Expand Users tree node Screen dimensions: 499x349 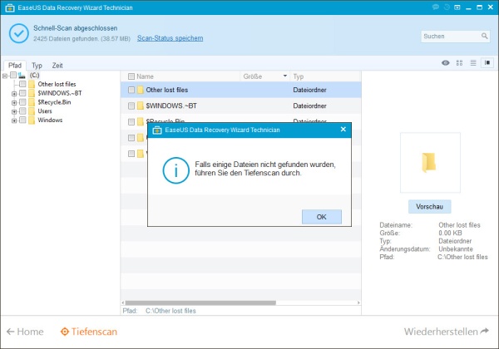click(14, 111)
